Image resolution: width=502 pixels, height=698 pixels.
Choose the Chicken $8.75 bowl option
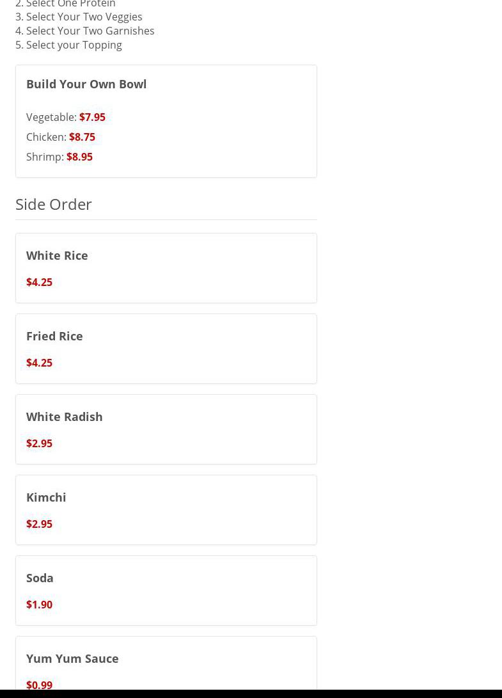pos(82,137)
